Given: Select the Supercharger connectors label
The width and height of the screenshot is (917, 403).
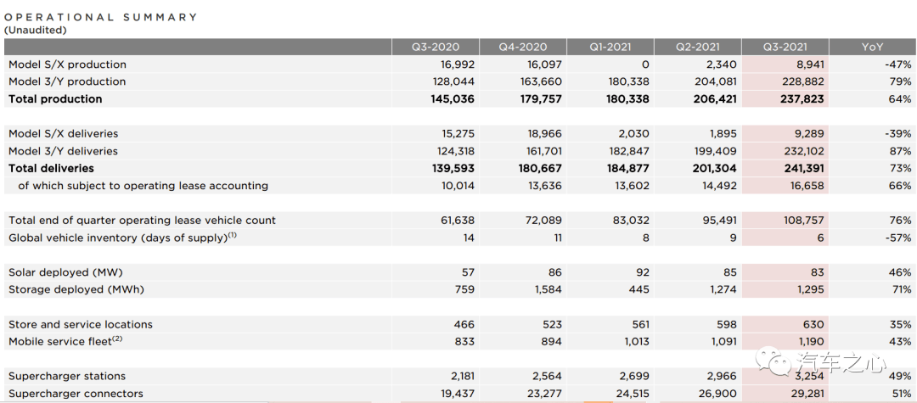Looking at the screenshot, I should pyautogui.click(x=76, y=394).
